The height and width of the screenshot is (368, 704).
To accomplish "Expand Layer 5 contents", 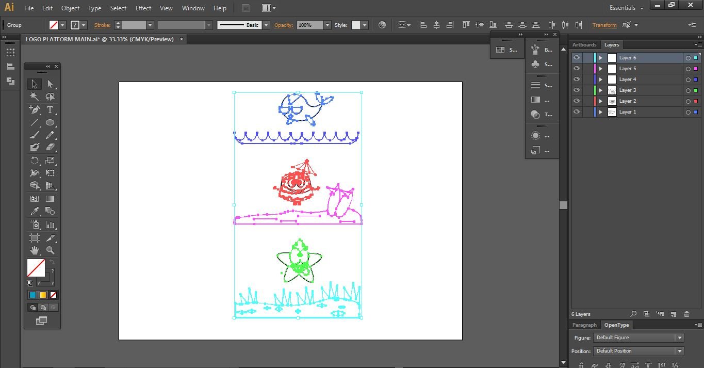I will (600, 69).
